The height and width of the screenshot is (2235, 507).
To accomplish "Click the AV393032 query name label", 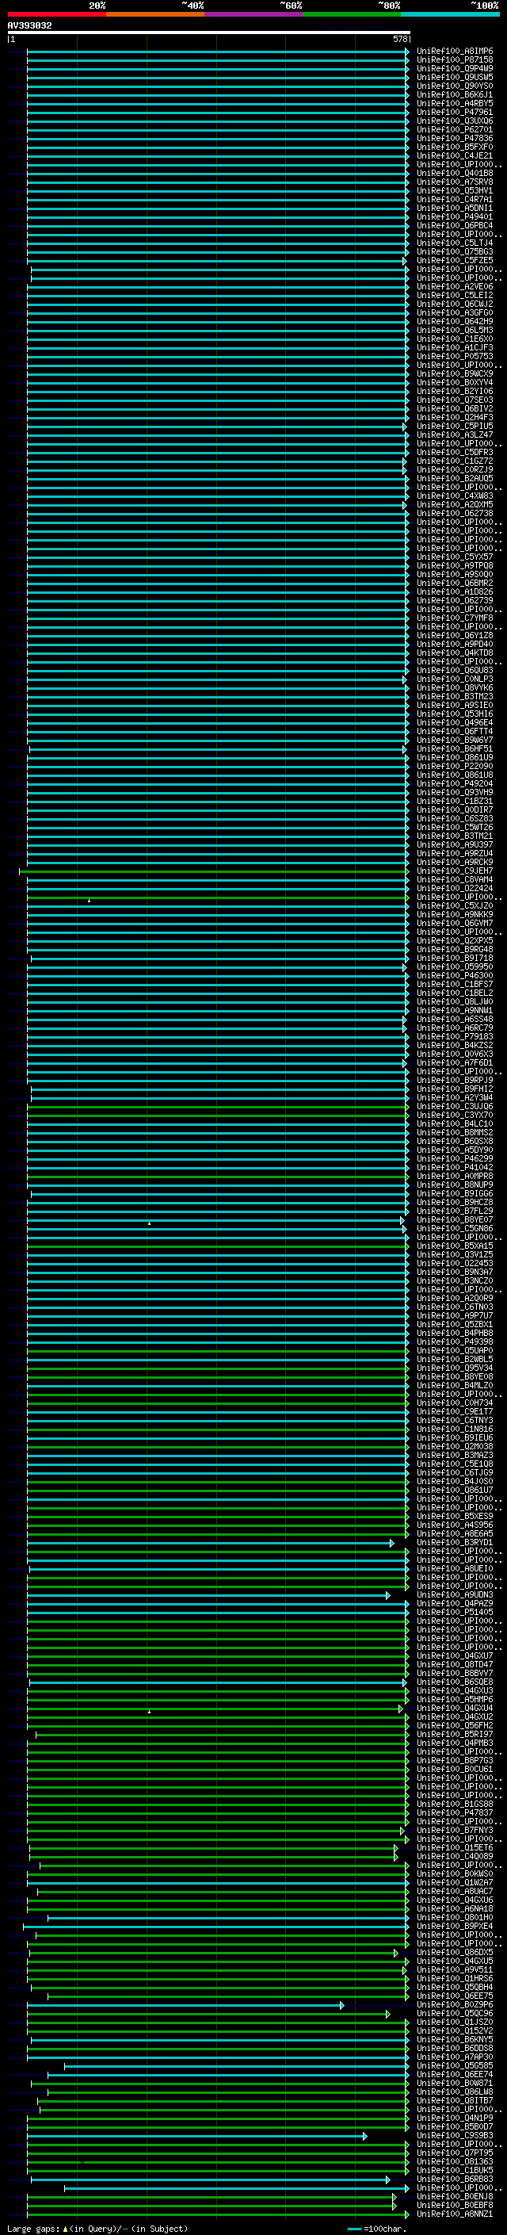I will click(29, 26).
